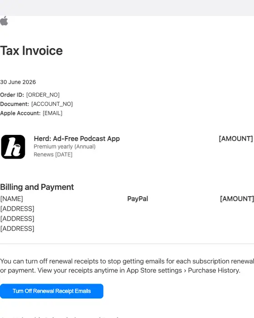Click the Renews [DATE] line

tap(53, 154)
